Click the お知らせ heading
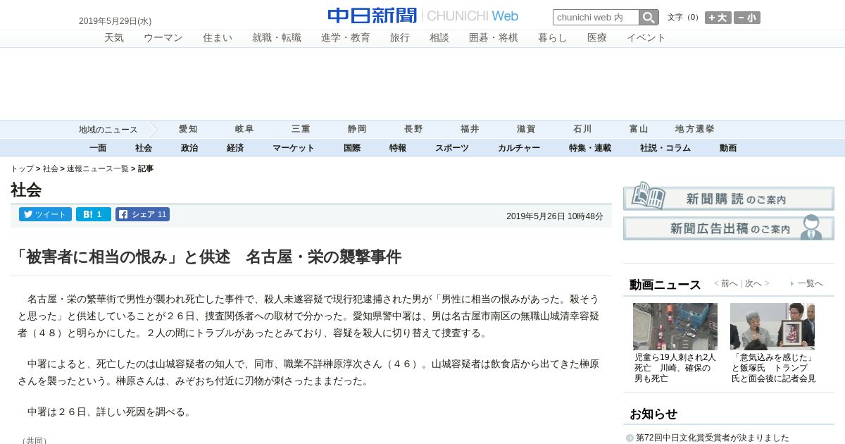 (x=653, y=414)
